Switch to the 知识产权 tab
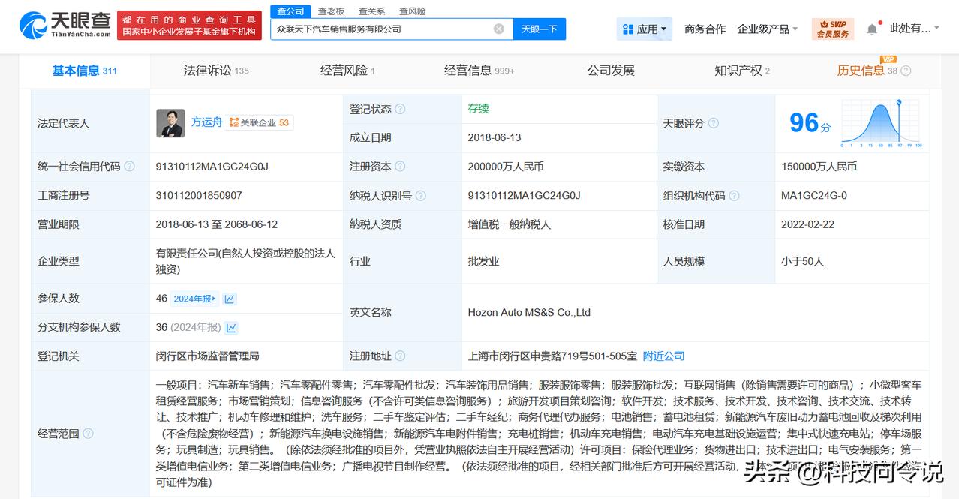The height and width of the screenshot is (499, 959). (742, 71)
